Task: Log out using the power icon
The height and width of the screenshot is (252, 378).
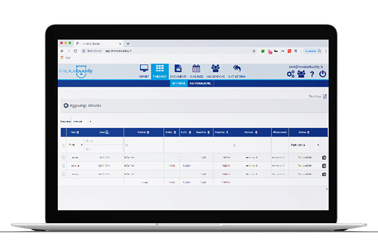Action: [323, 74]
